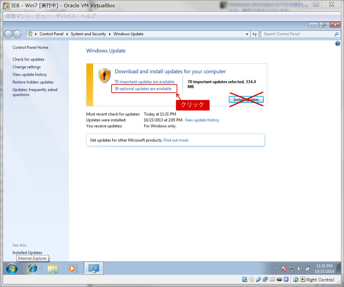Click Show desktop strip beside the clock
The height and width of the screenshot is (287, 344).
[339, 268]
